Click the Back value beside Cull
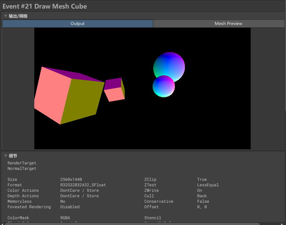 click(x=202, y=196)
